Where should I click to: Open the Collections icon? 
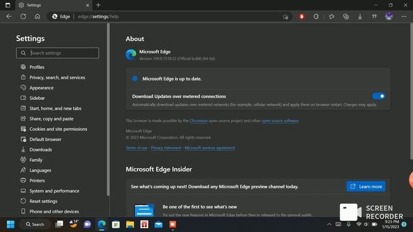[346, 17]
